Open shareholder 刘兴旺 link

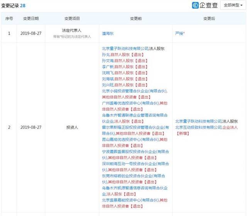point(108,85)
